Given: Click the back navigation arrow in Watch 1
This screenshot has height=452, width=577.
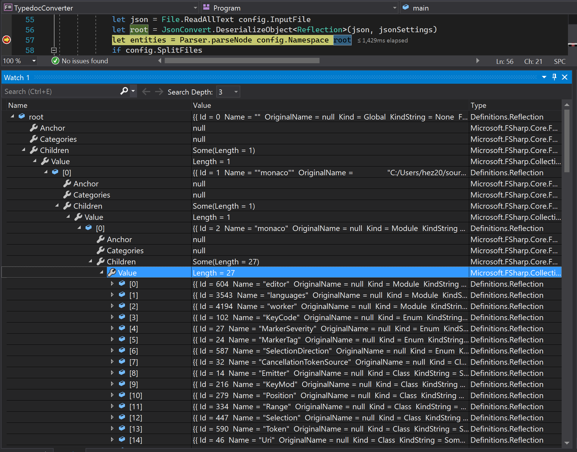Looking at the screenshot, I should [x=146, y=92].
